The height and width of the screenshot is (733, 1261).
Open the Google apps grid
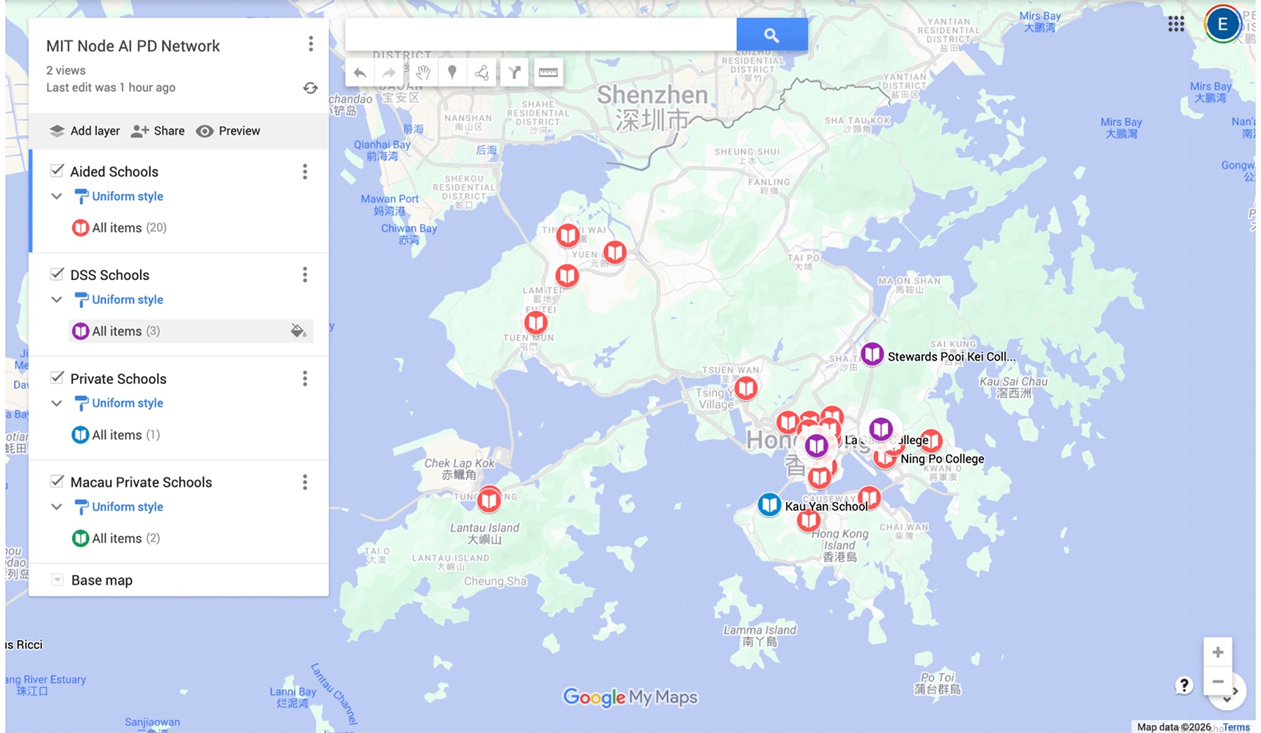1176,24
